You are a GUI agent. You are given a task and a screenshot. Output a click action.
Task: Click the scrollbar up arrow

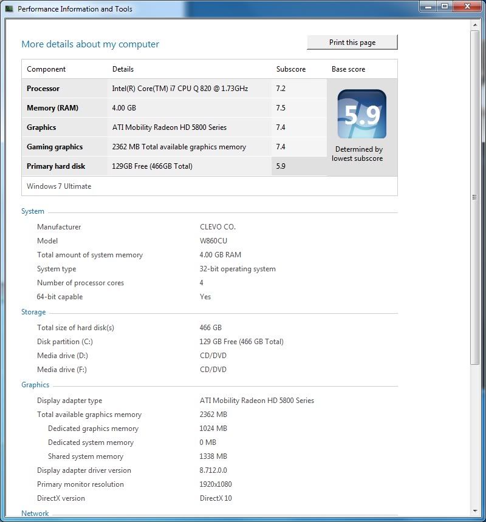pyautogui.click(x=475, y=25)
